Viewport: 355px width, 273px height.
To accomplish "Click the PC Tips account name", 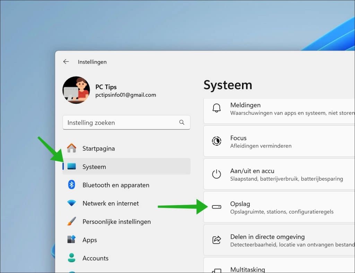I will click(x=106, y=87).
